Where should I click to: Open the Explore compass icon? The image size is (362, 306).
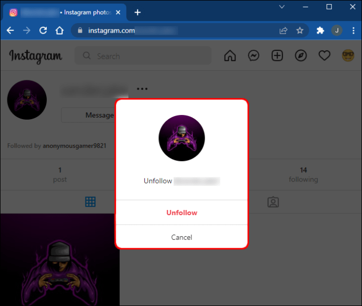(301, 56)
